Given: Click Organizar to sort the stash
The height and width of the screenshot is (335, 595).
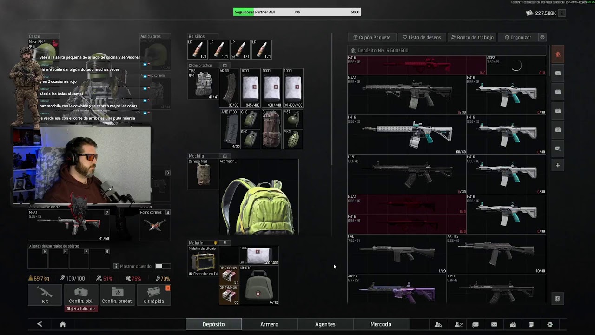Looking at the screenshot, I should coord(517,37).
